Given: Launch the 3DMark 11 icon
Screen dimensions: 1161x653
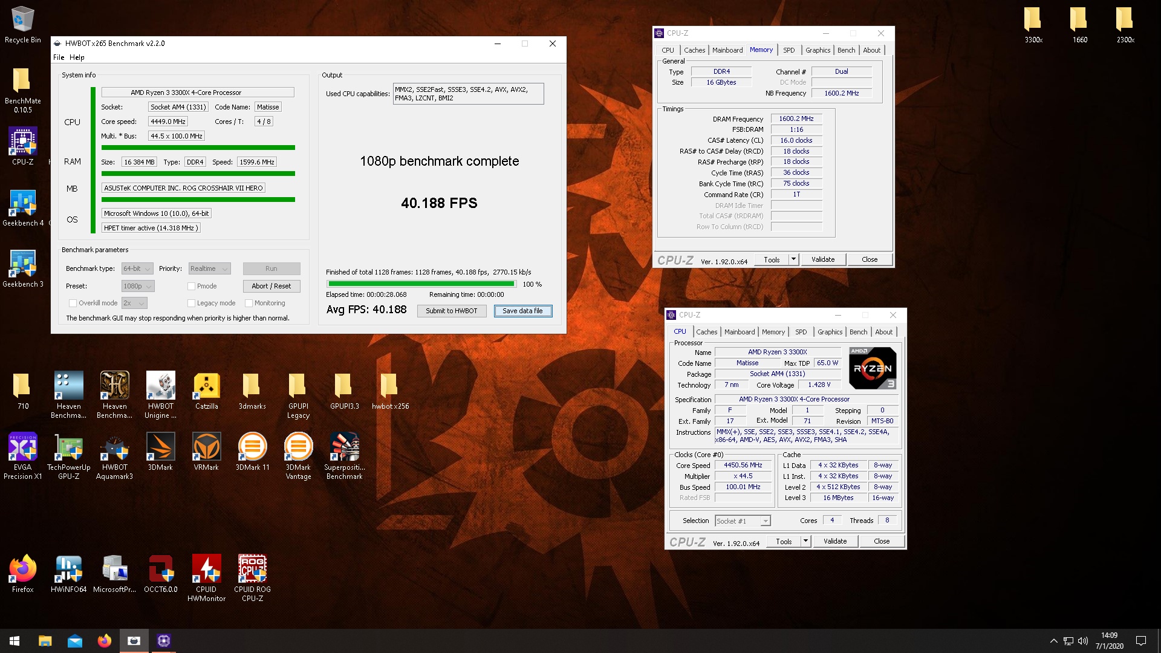Looking at the screenshot, I should [252, 452].
